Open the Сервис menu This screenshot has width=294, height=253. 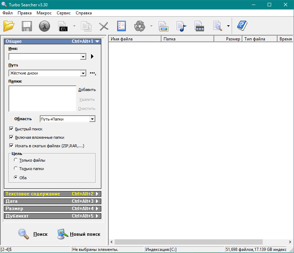(64, 13)
